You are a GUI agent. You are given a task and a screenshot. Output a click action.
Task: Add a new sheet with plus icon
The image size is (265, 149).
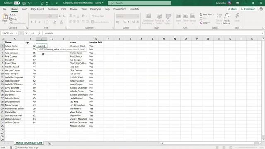[50, 143]
